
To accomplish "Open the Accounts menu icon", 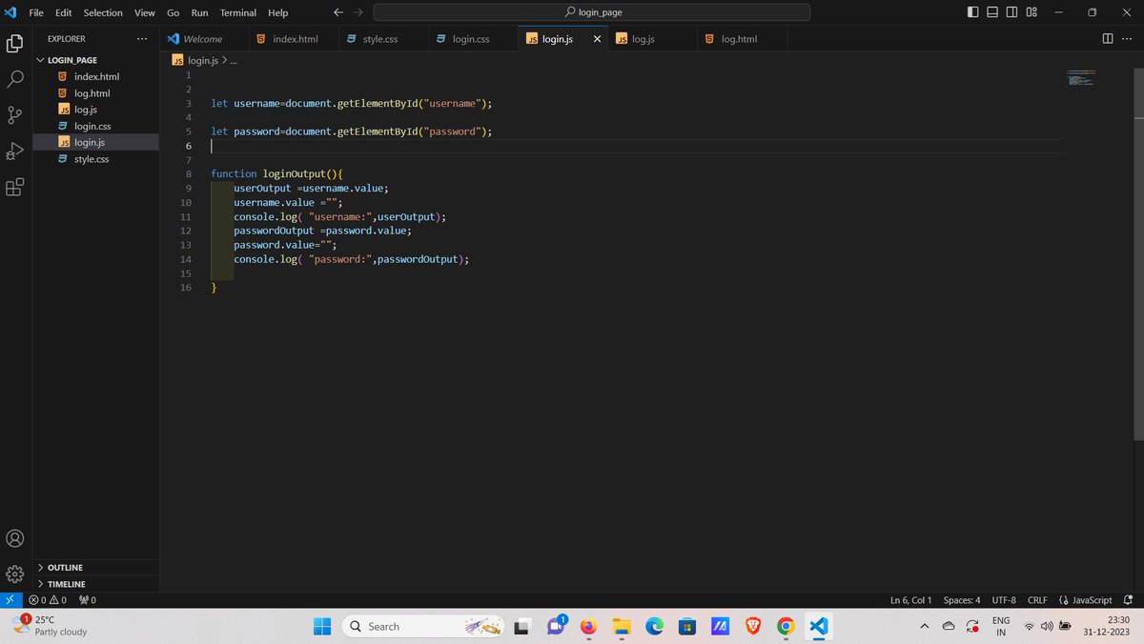I will 15,538.
